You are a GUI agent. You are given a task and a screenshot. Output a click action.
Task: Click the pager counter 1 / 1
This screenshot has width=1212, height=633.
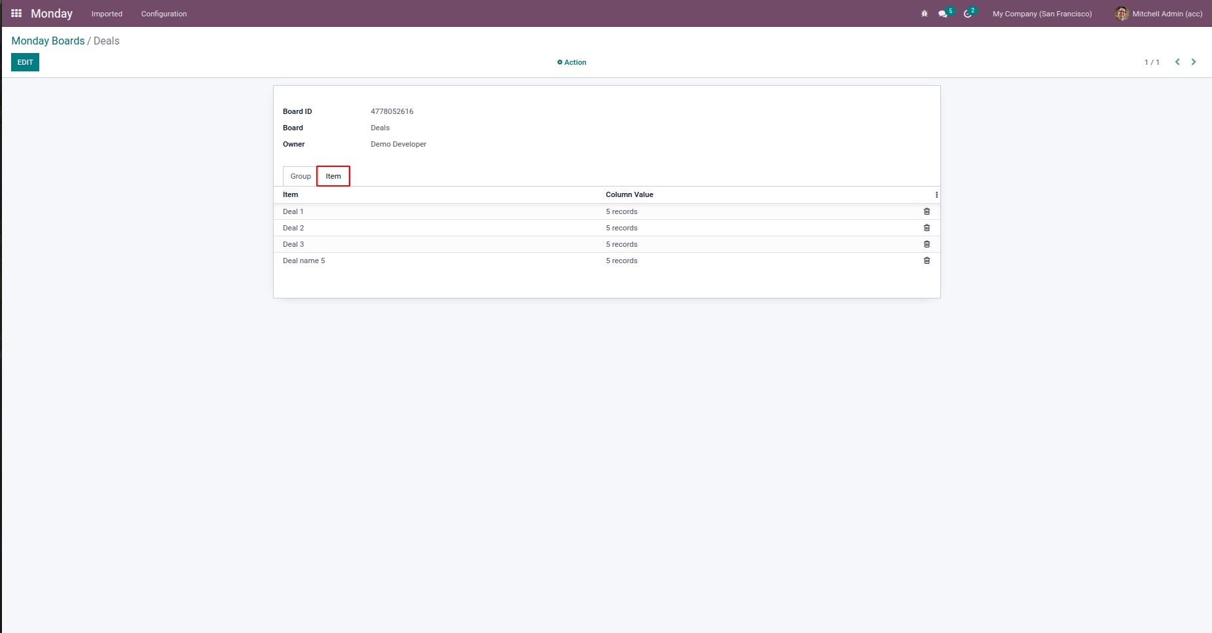(x=1152, y=62)
